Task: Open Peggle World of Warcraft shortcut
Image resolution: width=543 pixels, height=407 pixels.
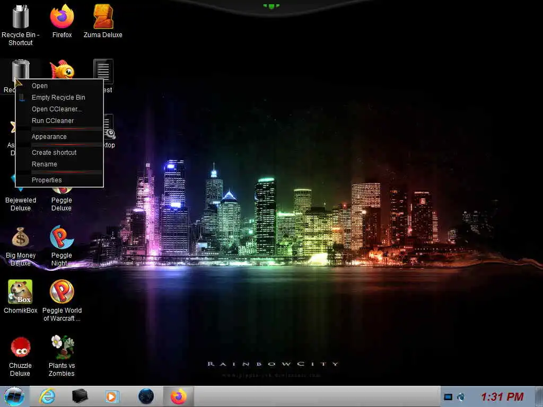Action: pyautogui.click(x=62, y=300)
